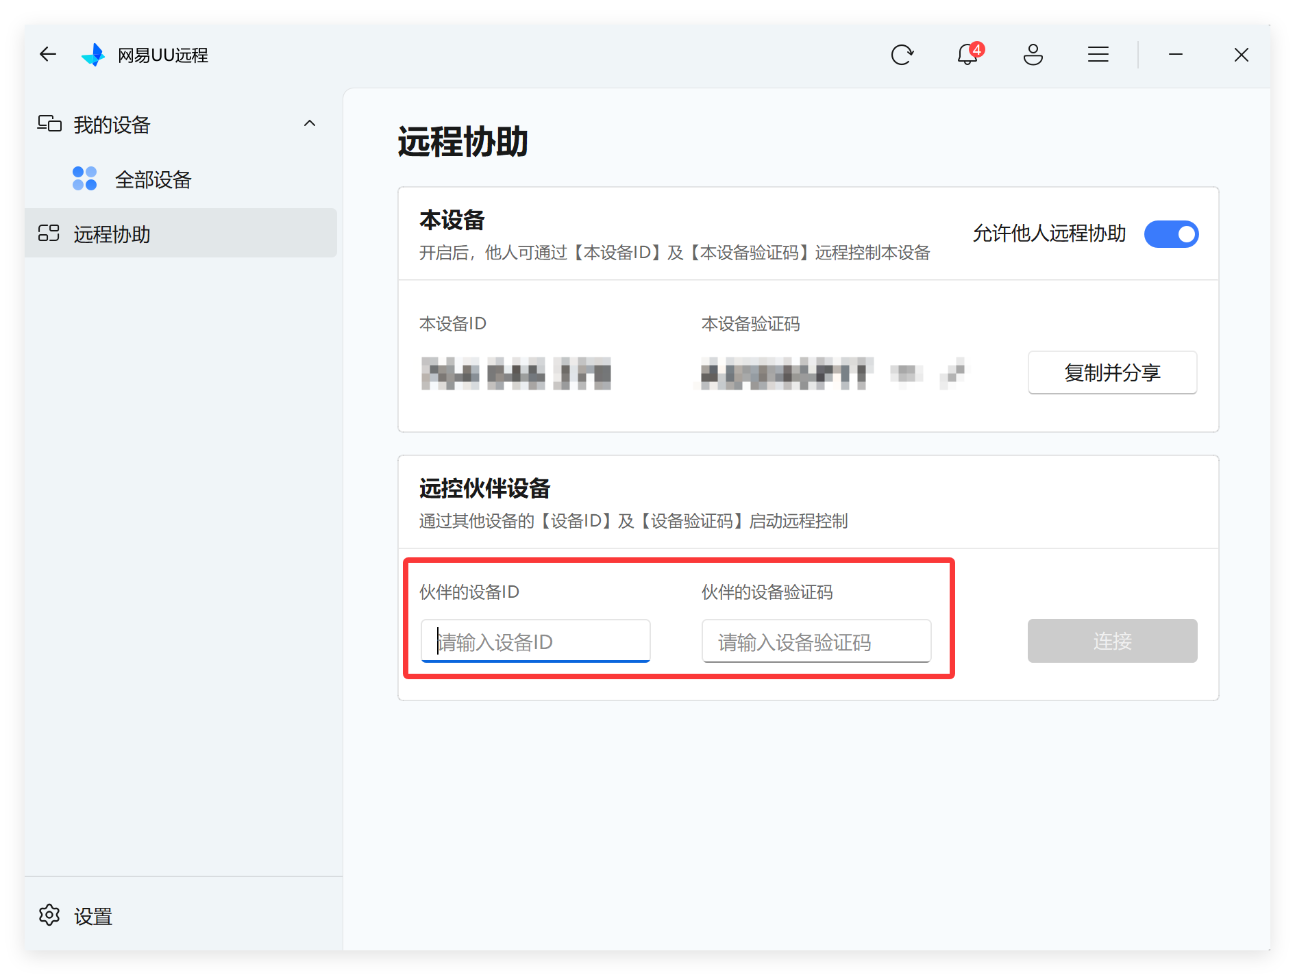Click the 本设备 section heading
The image size is (1295, 975).
452,220
